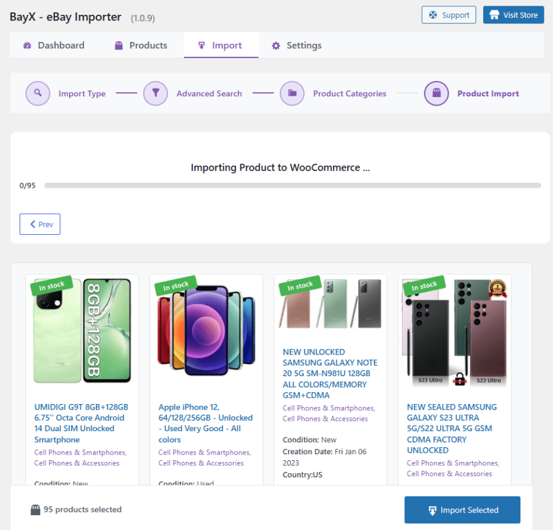Click the Prev button

pos(40,224)
